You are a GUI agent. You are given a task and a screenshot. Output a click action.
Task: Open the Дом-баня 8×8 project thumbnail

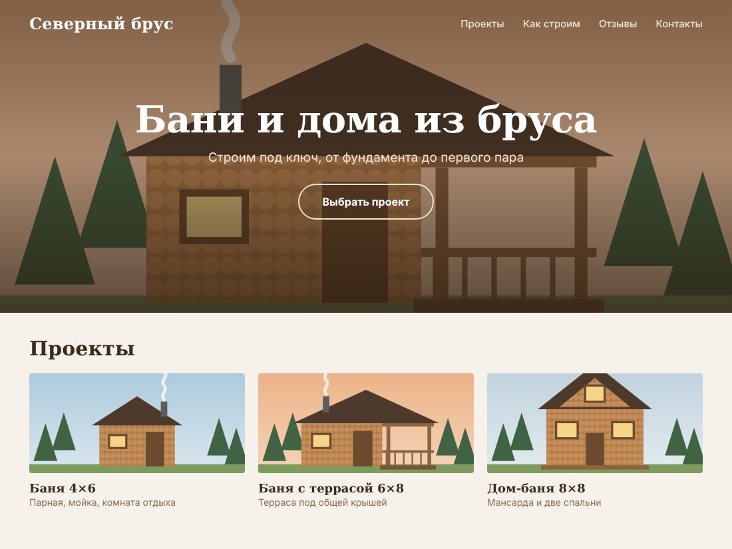coord(595,423)
